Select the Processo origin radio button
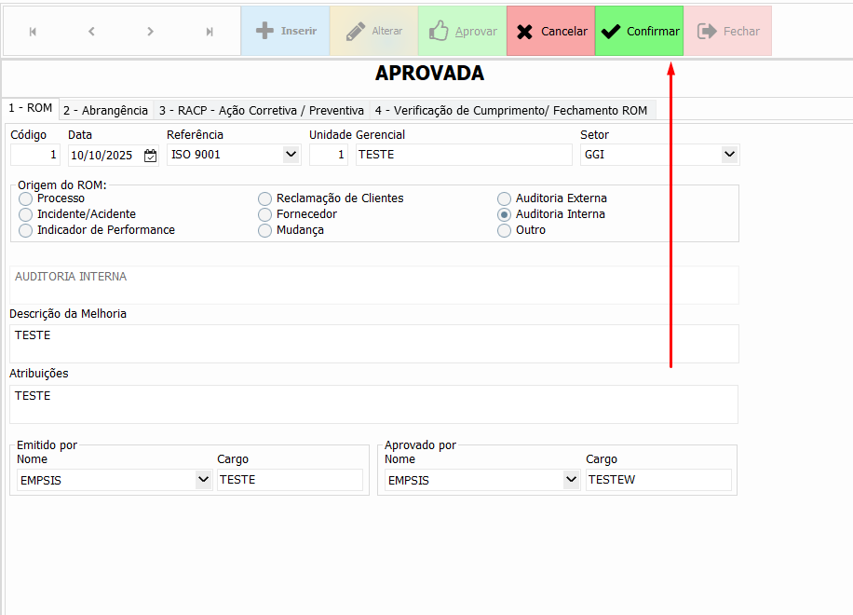 click(x=25, y=198)
